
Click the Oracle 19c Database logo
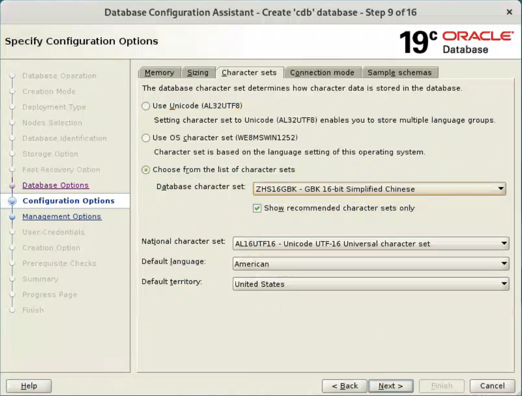click(456, 42)
